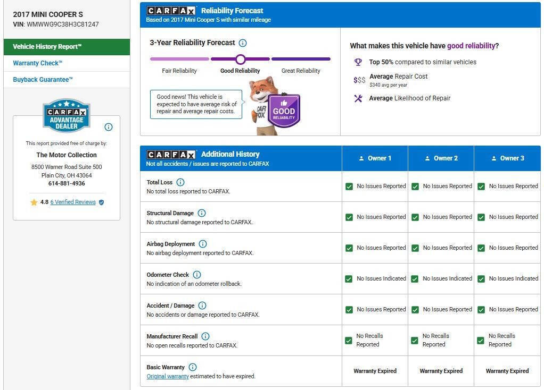Click the CARFAX Advantage Dealer info icon

point(109,127)
